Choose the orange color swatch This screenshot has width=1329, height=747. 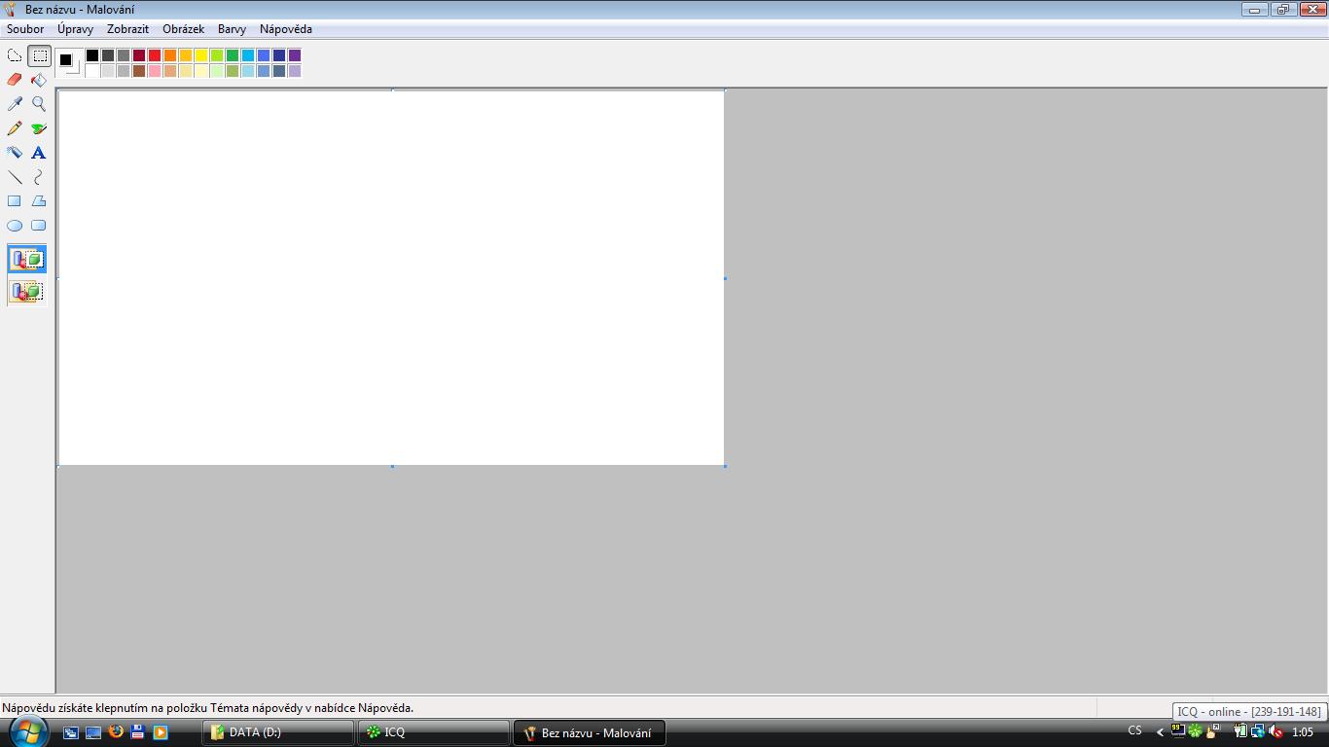click(x=170, y=55)
